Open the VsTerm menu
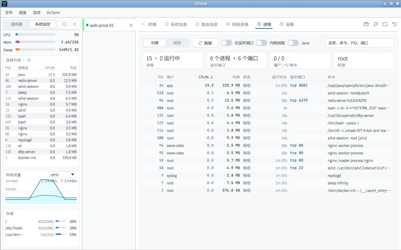 pos(53,12)
